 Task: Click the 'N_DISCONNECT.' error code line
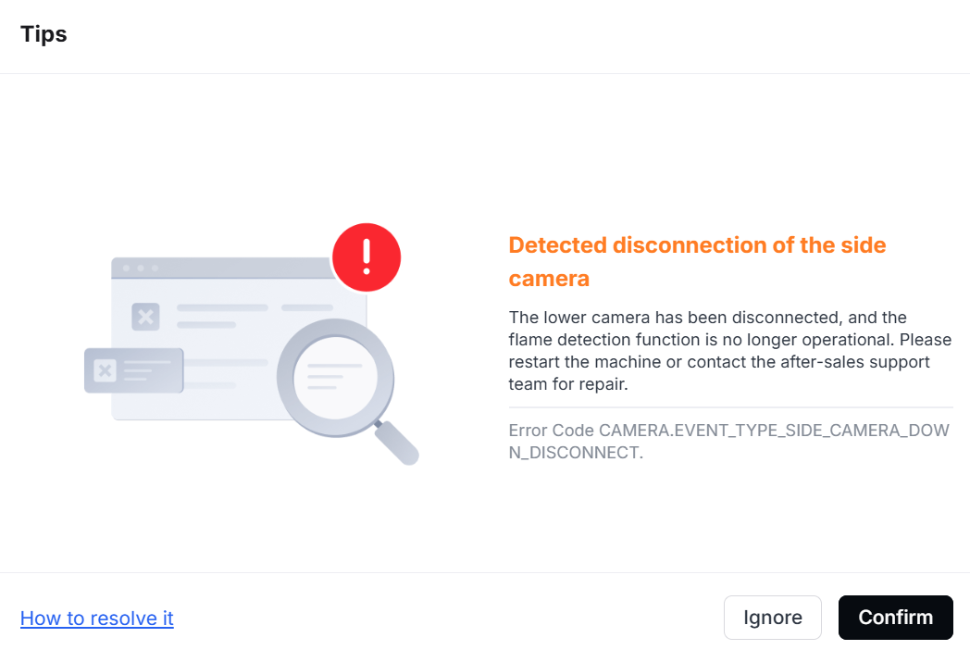point(576,453)
